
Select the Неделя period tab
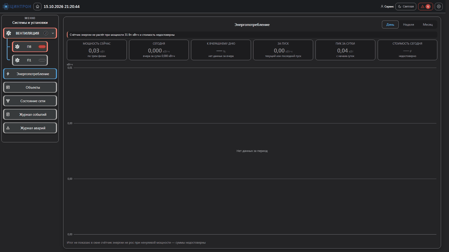click(x=408, y=25)
